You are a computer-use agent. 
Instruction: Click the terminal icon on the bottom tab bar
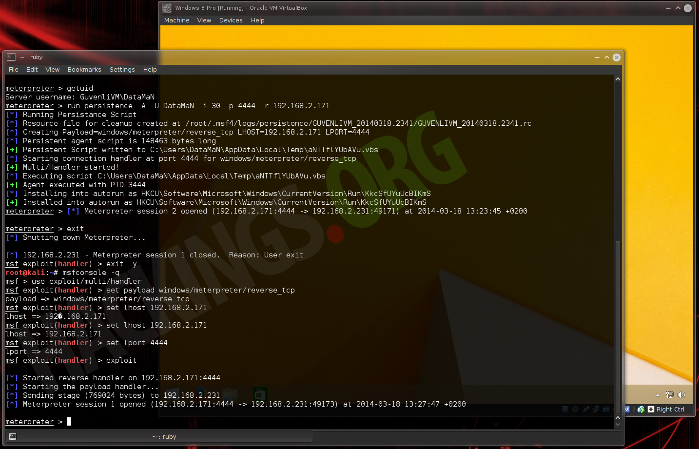click(13, 436)
